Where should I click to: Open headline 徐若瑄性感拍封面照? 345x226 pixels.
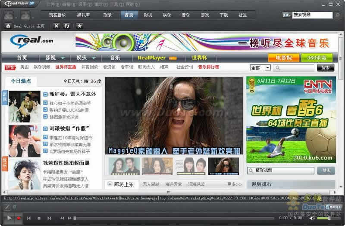[66, 163]
